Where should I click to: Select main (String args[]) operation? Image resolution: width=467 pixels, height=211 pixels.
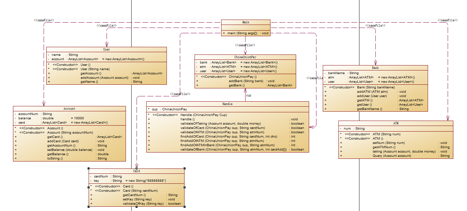pos(245,33)
